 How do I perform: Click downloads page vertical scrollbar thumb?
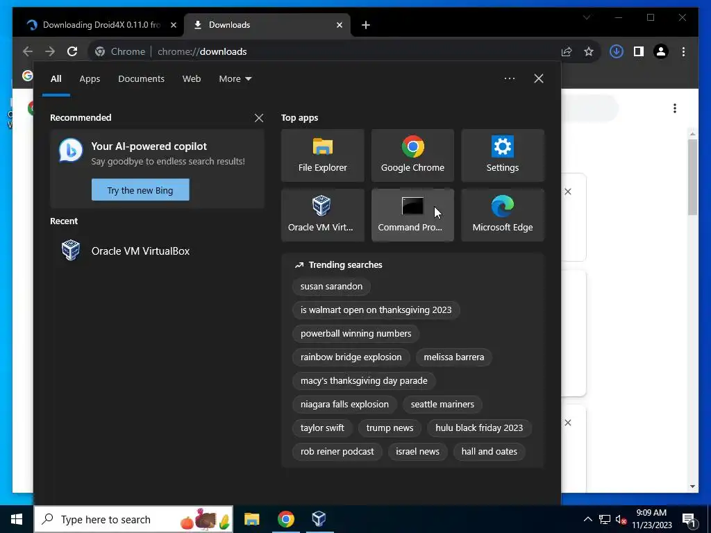692,177
